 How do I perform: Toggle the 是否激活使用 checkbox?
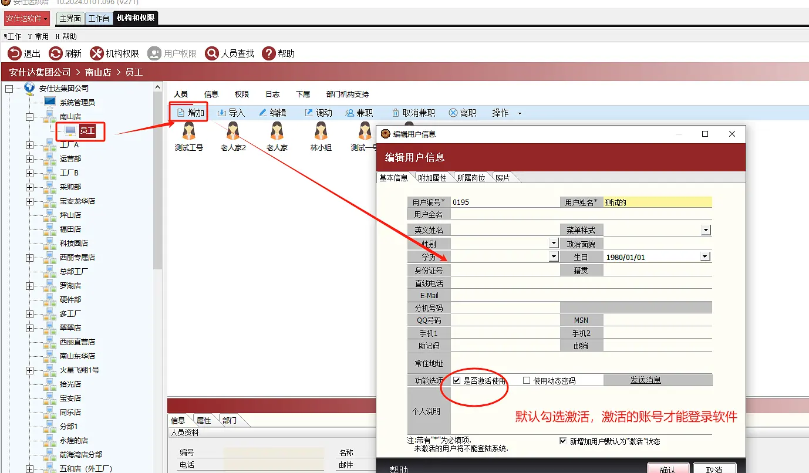point(457,380)
